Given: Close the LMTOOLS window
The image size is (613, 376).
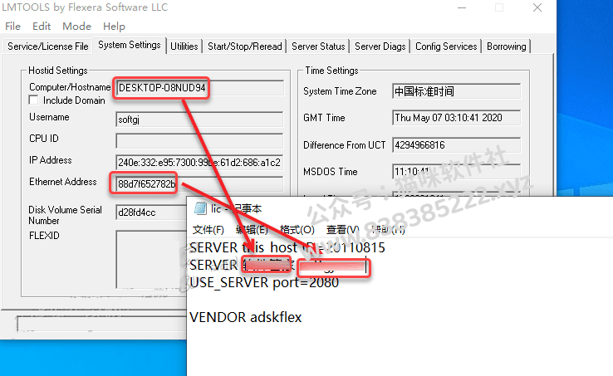Looking at the screenshot, I should [x=537, y=7].
